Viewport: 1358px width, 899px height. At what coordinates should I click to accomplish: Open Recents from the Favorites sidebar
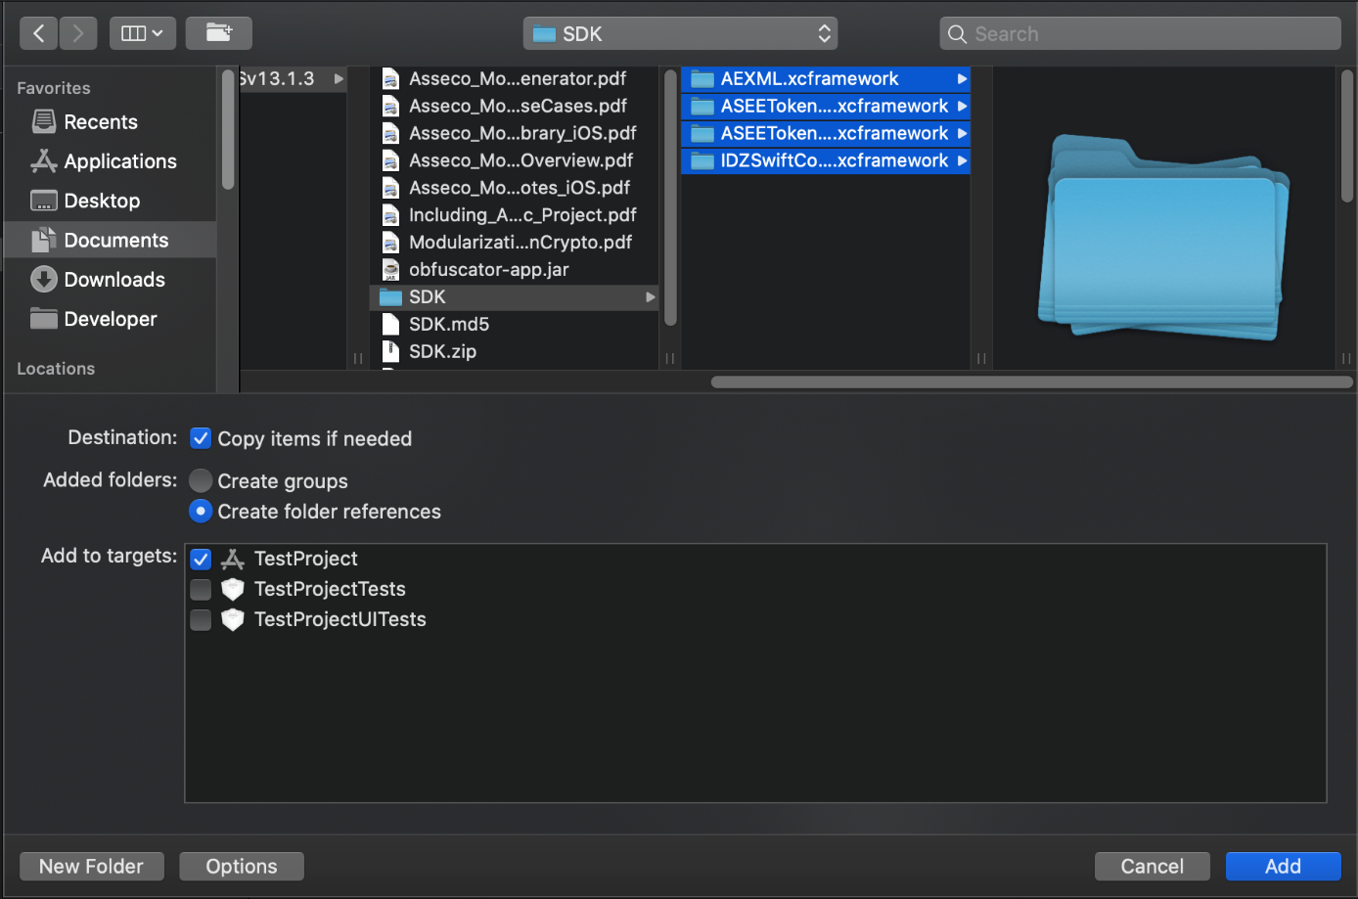click(100, 121)
